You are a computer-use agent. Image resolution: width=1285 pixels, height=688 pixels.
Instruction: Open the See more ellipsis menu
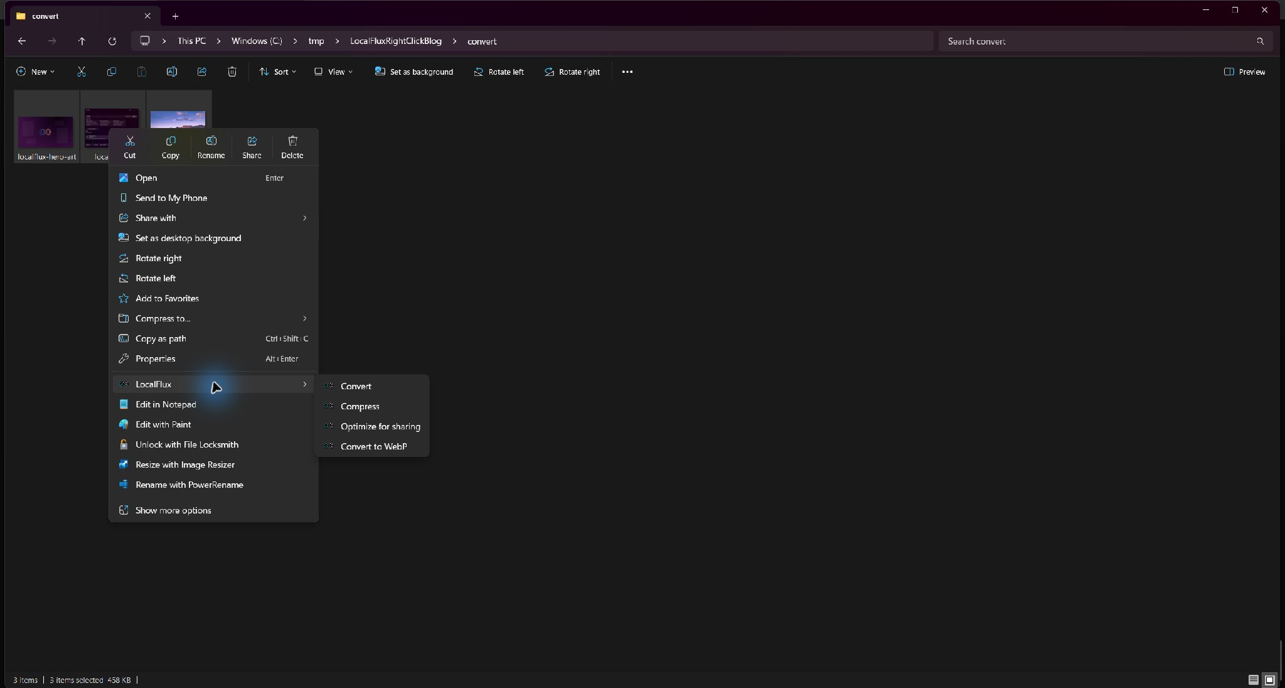(627, 72)
